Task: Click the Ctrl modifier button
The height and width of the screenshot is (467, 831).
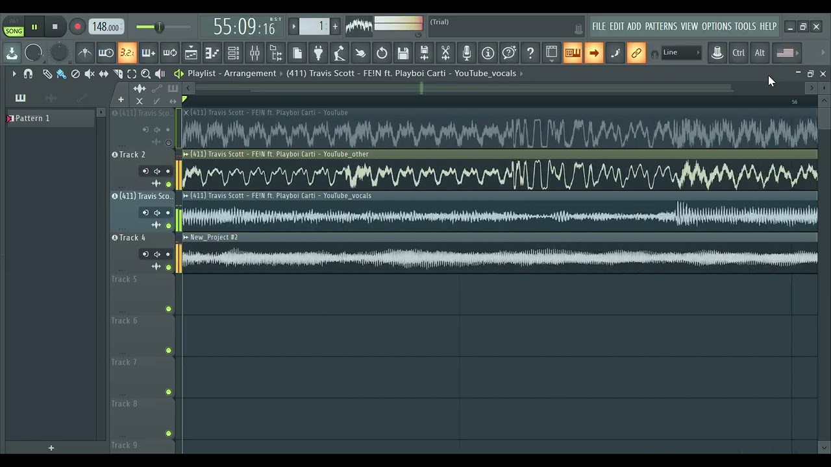Action: point(739,53)
